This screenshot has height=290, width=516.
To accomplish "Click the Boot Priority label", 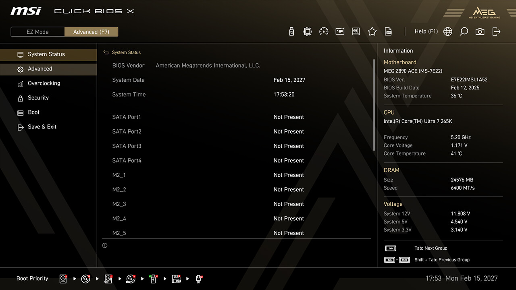I will point(32,279).
